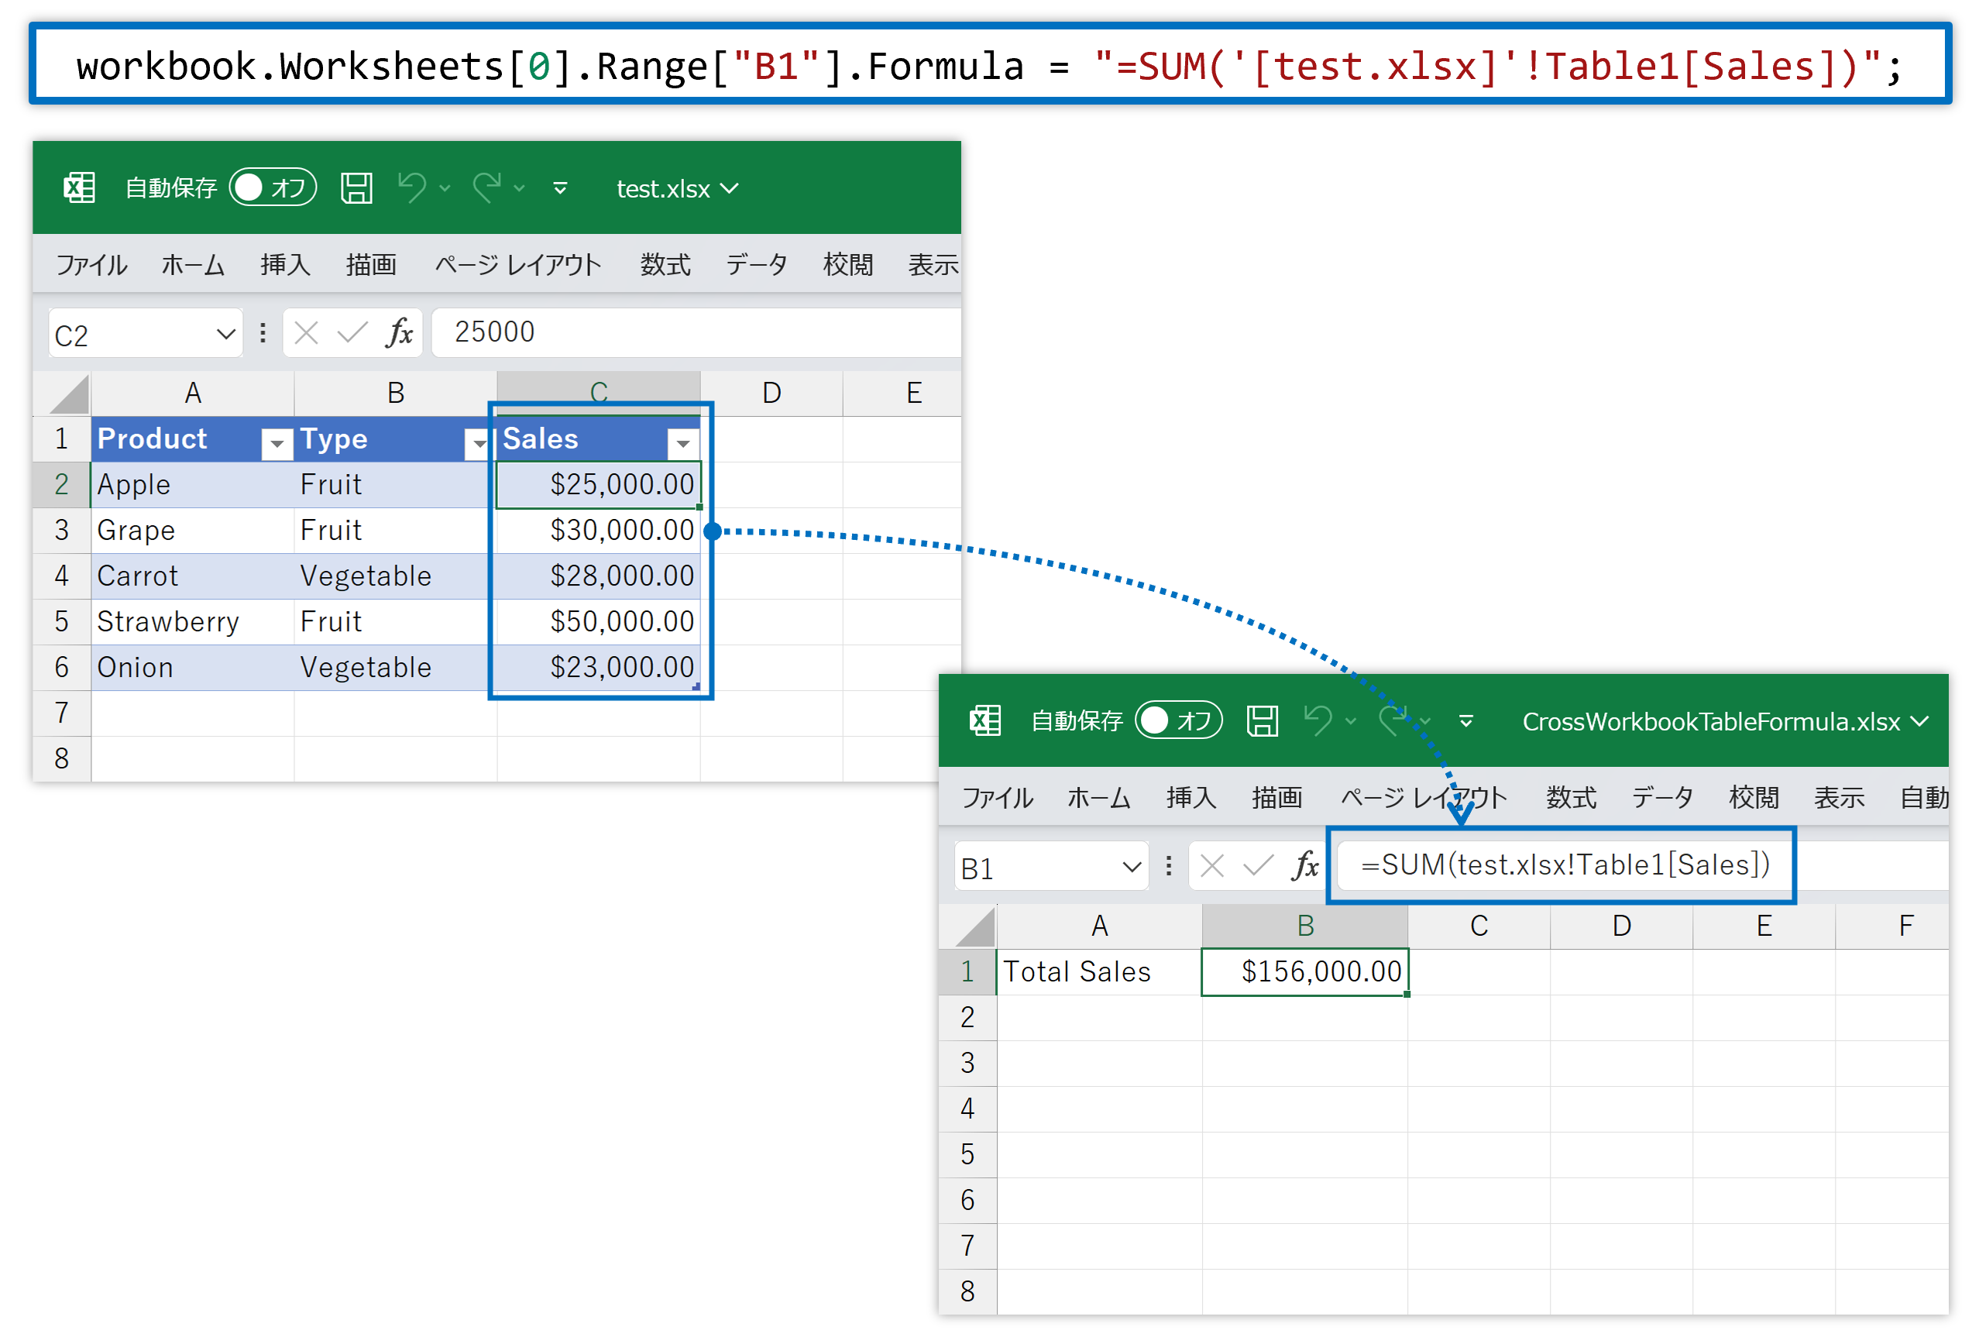This screenshot has height=1344, width=1979.
Task: Click the formula bar showing 25000
Action: click(x=696, y=332)
